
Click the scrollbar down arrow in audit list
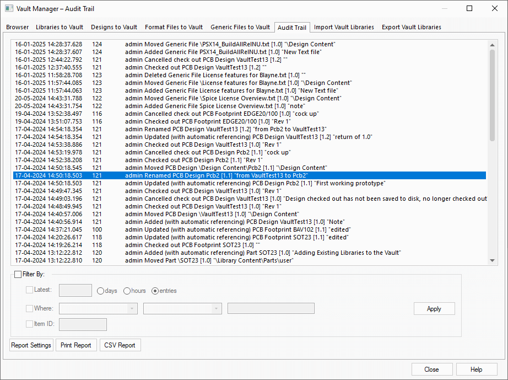click(491, 261)
